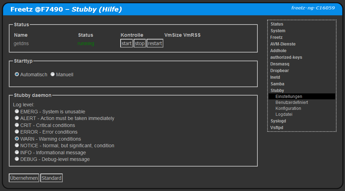The image size is (345, 191).
Task: Go to the Dropbear settings page
Action: 279,71
